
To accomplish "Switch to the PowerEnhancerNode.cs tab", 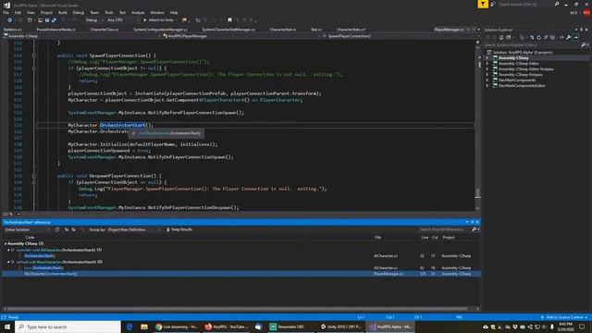I will [55, 30].
